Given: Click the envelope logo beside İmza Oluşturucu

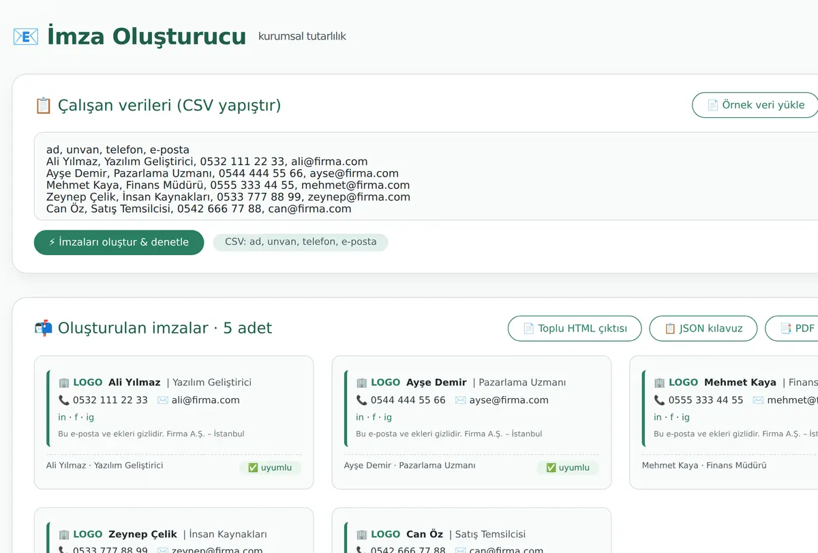Looking at the screenshot, I should [26, 36].
